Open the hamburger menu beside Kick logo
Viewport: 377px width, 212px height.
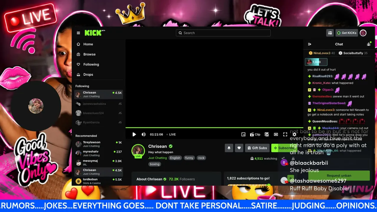click(78, 33)
